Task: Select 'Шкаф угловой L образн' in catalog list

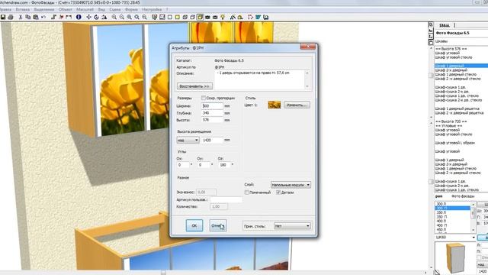Action: point(454,143)
